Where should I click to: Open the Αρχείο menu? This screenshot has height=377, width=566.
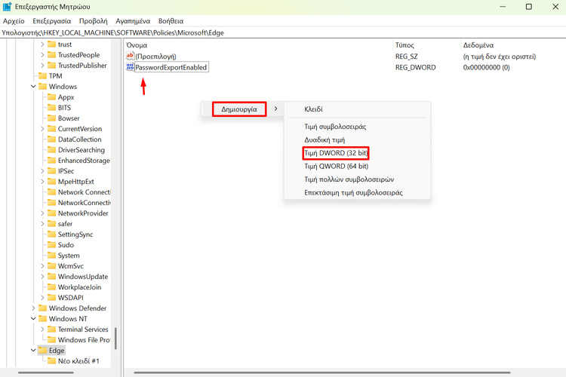pos(14,21)
